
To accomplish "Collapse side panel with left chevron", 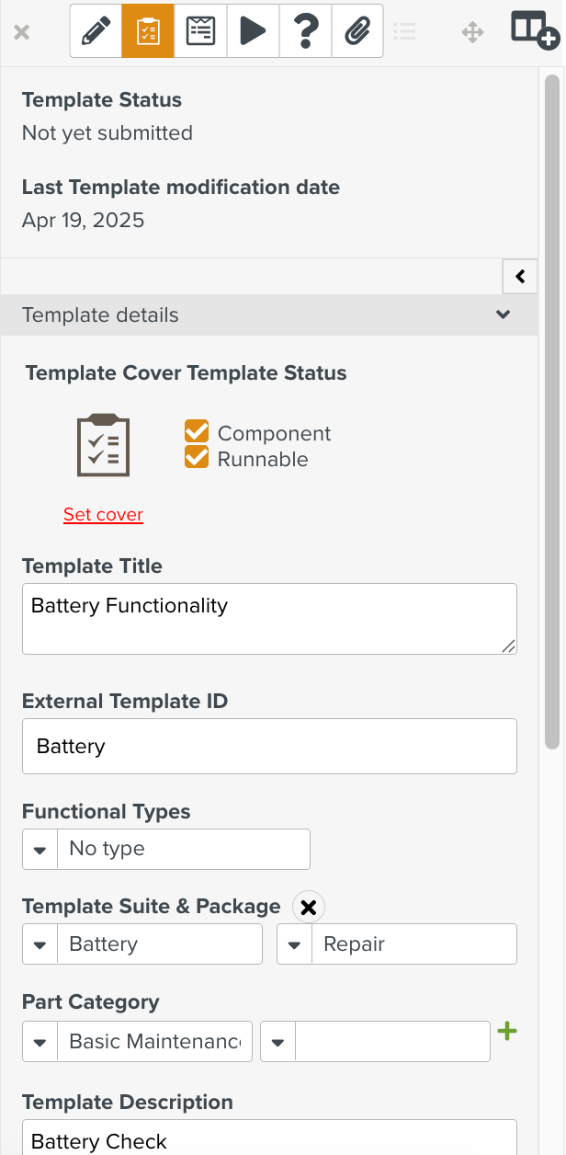I will click(x=520, y=276).
